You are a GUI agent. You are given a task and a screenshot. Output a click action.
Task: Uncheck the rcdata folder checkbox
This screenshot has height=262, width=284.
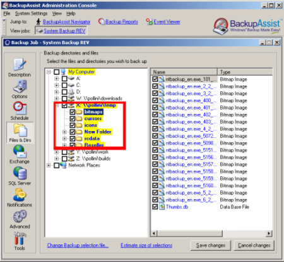(73, 139)
